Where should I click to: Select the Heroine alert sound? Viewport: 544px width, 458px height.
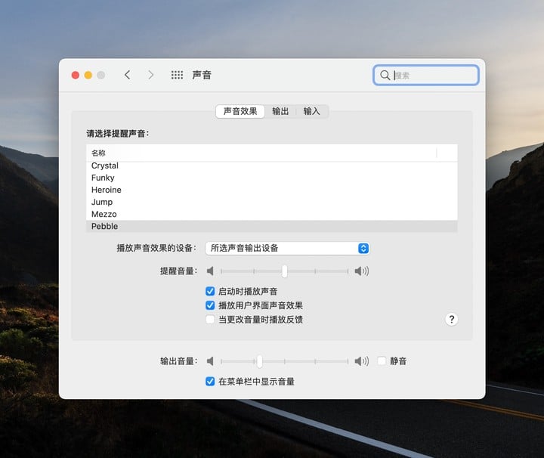[x=107, y=190]
